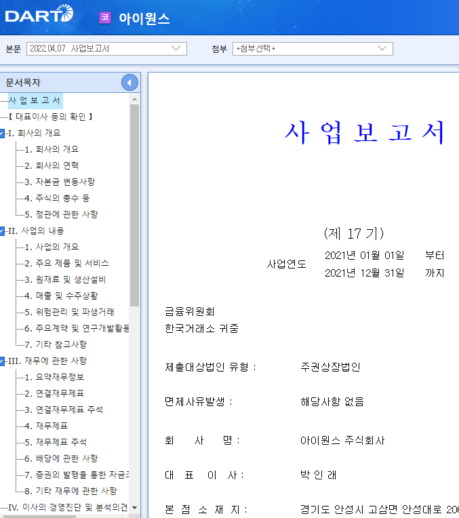Click the (제 17 기) text

354,233
